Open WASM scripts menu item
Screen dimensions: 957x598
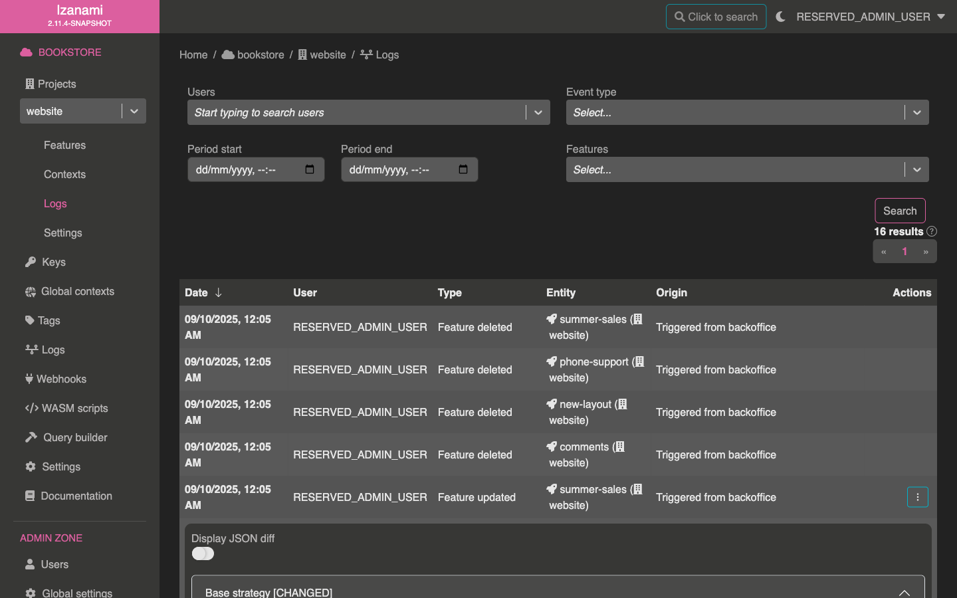[x=74, y=408]
